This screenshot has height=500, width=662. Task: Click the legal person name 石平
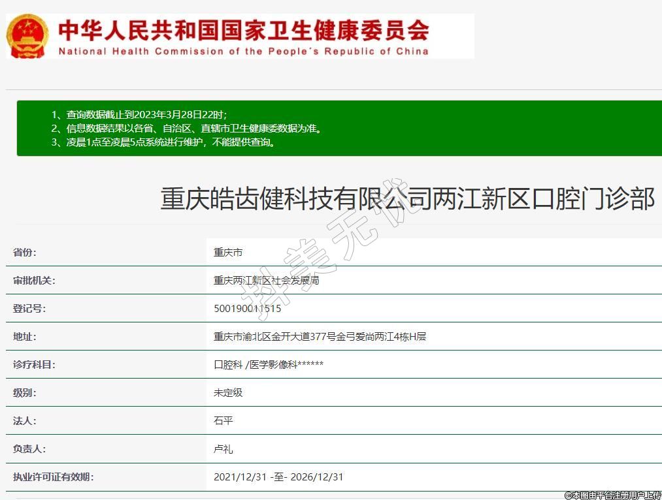coord(223,421)
